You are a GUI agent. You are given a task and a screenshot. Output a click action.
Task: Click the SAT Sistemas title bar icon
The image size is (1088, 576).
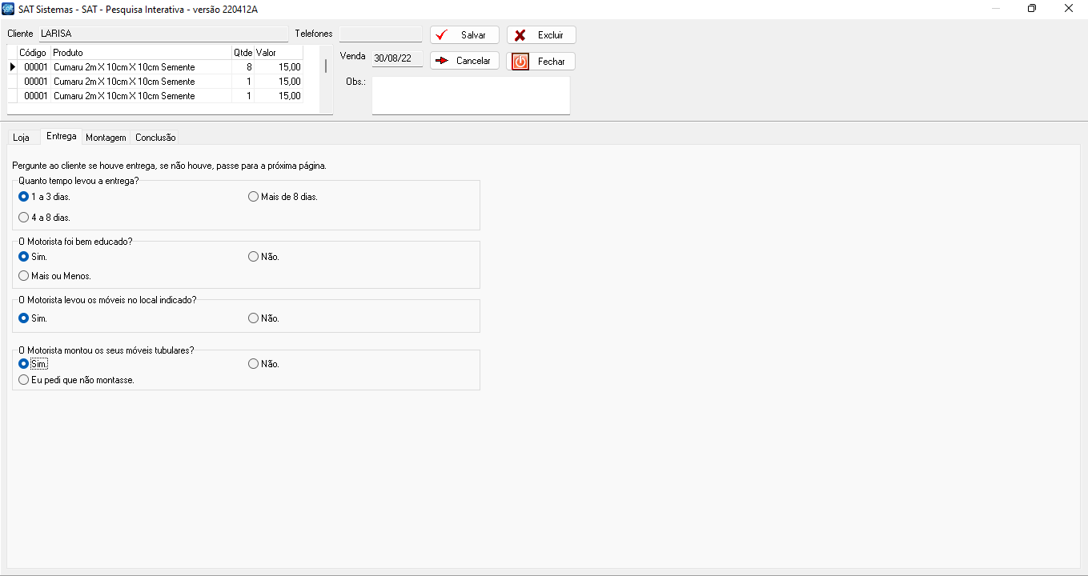pos(9,9)
